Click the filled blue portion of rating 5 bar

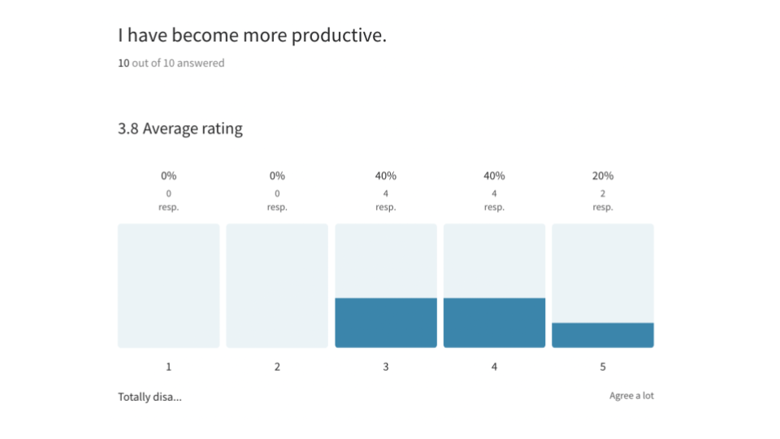(x=603, y=335)
